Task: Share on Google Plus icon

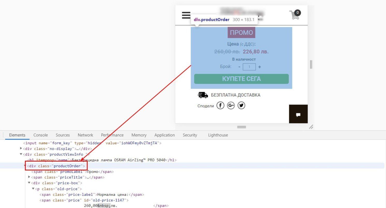Action: pos(231,106)
